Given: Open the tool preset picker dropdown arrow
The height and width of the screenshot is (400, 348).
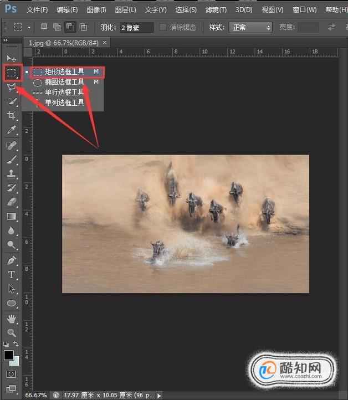Looking at the screenshot, I should click(29, 27).
